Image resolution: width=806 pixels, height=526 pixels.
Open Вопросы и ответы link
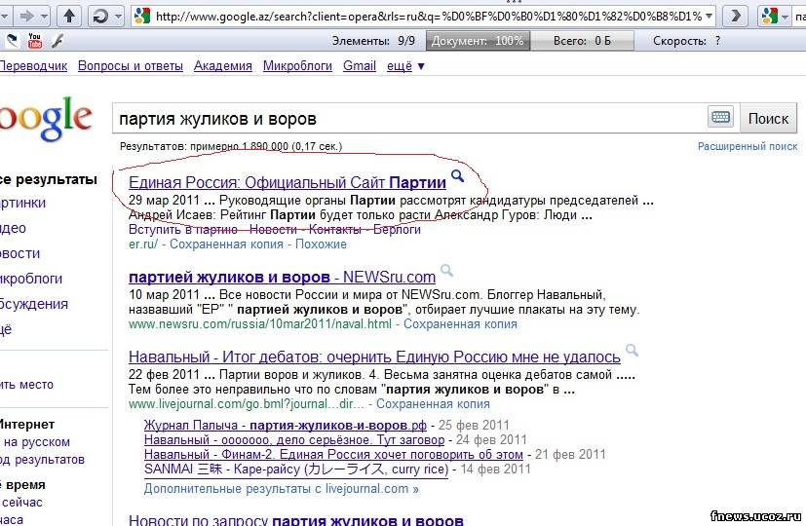[x=131, y=66]
